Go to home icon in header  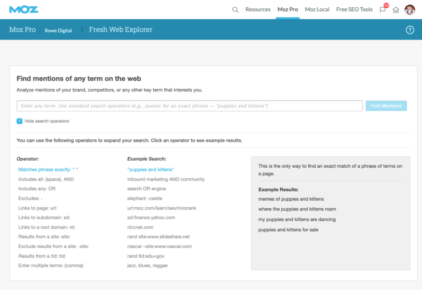396,10
